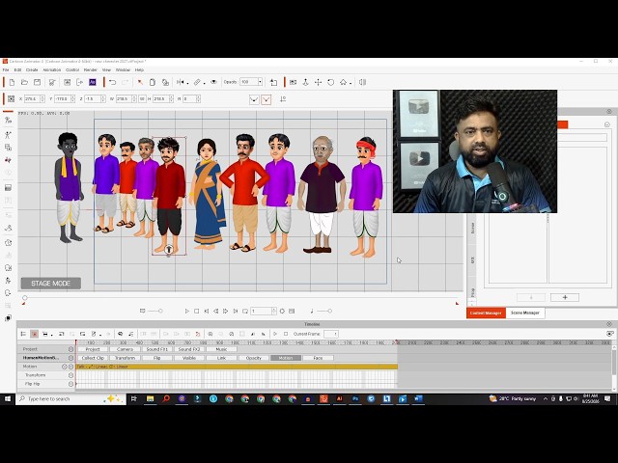Toggle the timeline loop button near frame box
Screen dimensions: 618x463
tap(245, 311)
